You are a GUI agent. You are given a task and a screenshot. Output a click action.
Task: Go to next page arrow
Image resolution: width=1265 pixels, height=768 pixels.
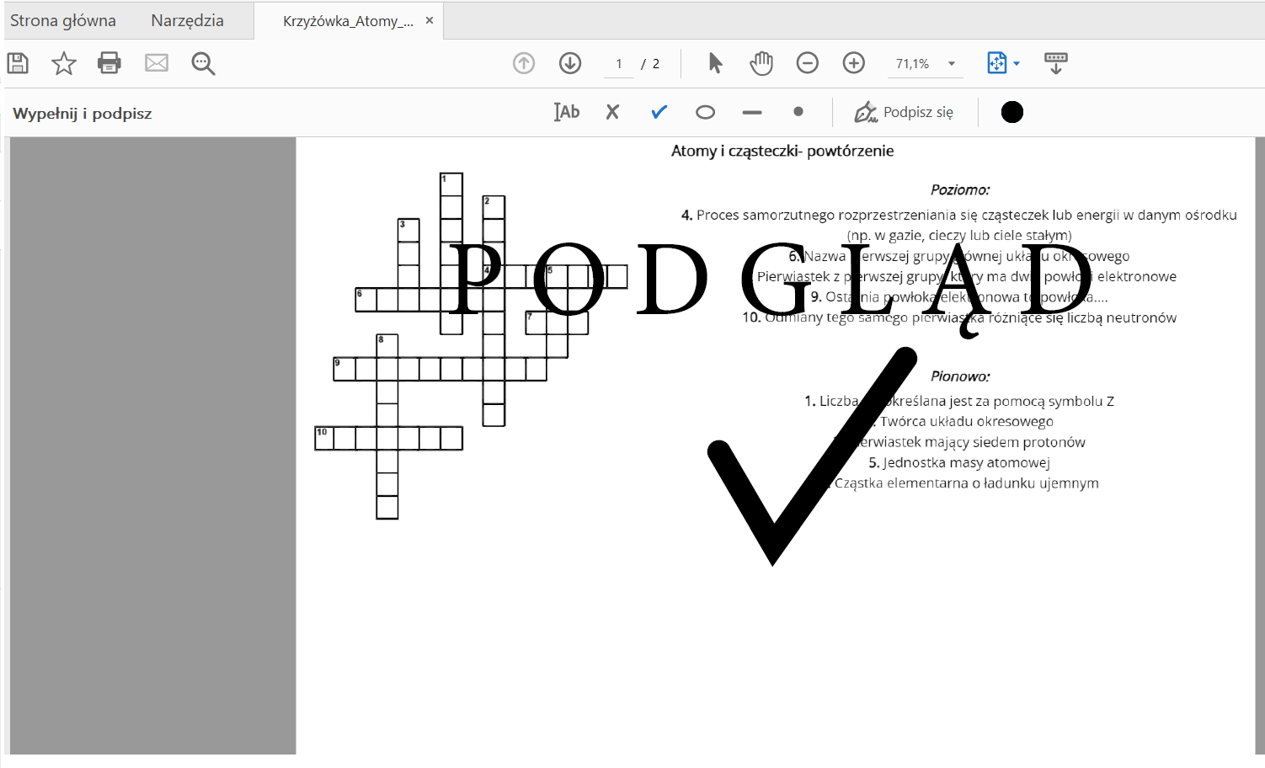pyautogui.click(x=570, y=63)
